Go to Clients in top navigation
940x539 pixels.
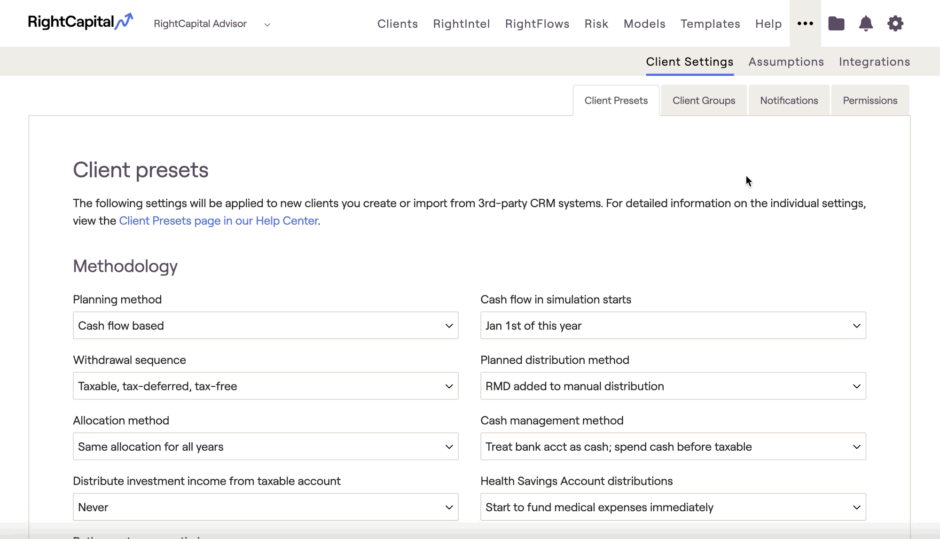[x=398, y=23]
